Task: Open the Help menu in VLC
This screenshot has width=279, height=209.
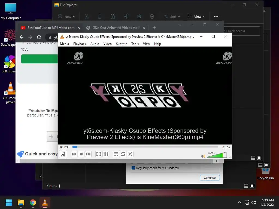Action: pos(157,44)
